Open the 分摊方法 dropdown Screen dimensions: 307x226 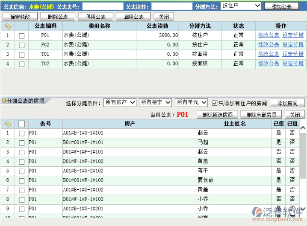241,6
